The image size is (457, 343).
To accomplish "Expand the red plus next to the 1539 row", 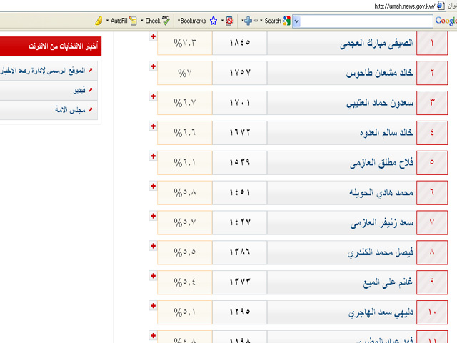I will pyautogui.click(x=153, y=155).
